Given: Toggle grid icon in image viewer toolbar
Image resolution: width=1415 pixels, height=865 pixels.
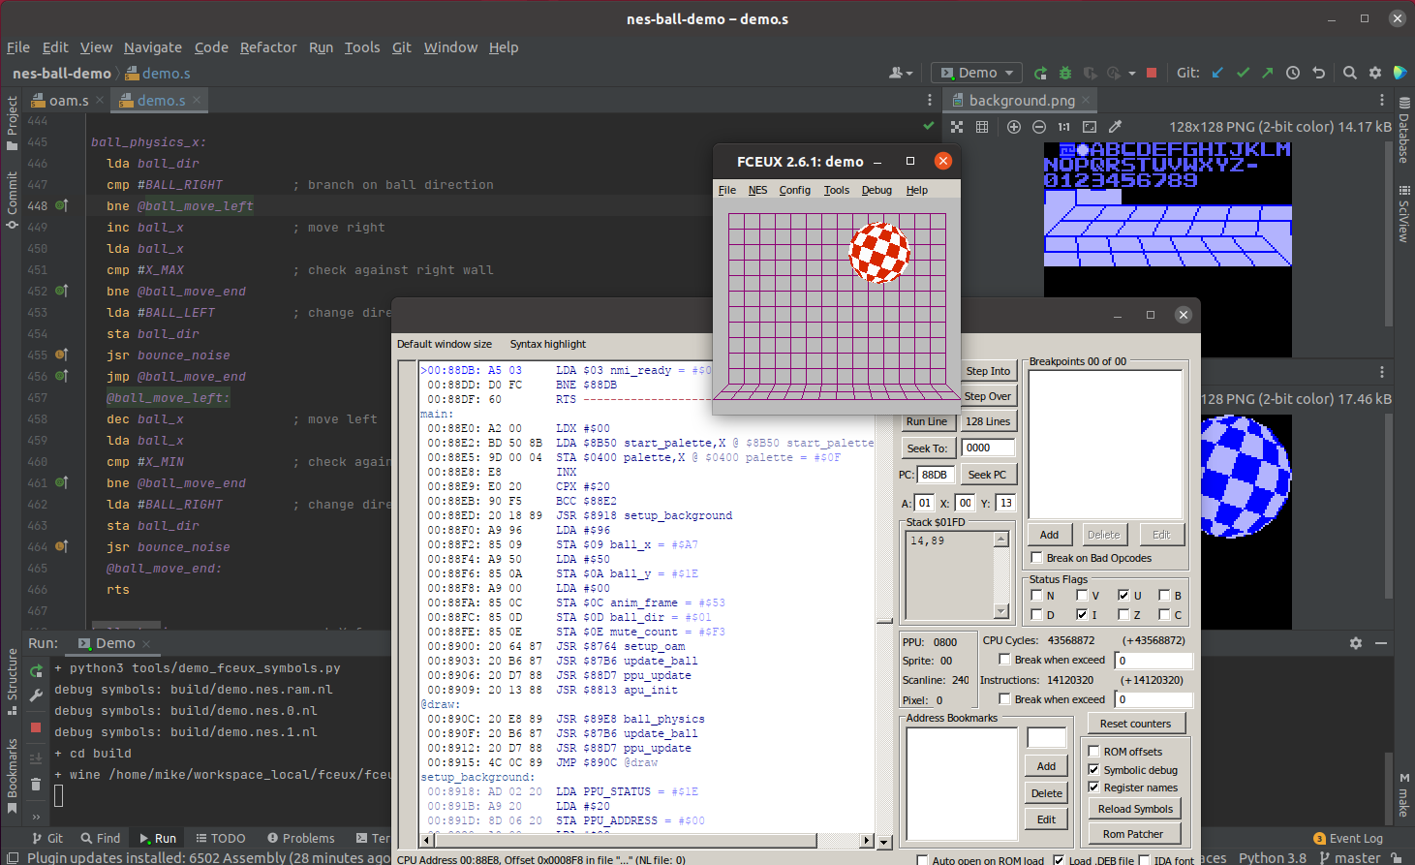Looking at the screenshot, I should tap(982, 127).
